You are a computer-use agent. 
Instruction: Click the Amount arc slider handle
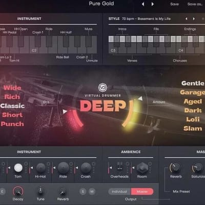pyautogui.click(x=140, y=98)
